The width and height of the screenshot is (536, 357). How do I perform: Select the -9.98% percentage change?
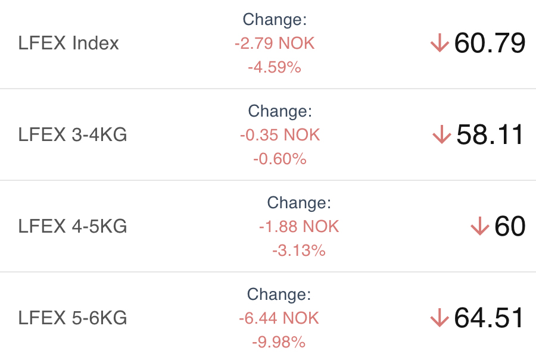[279, 342]
